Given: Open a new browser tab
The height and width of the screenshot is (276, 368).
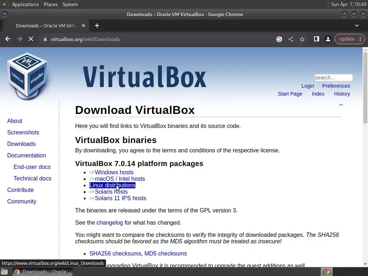Looking at the screenshot, I should pos(97,26).
